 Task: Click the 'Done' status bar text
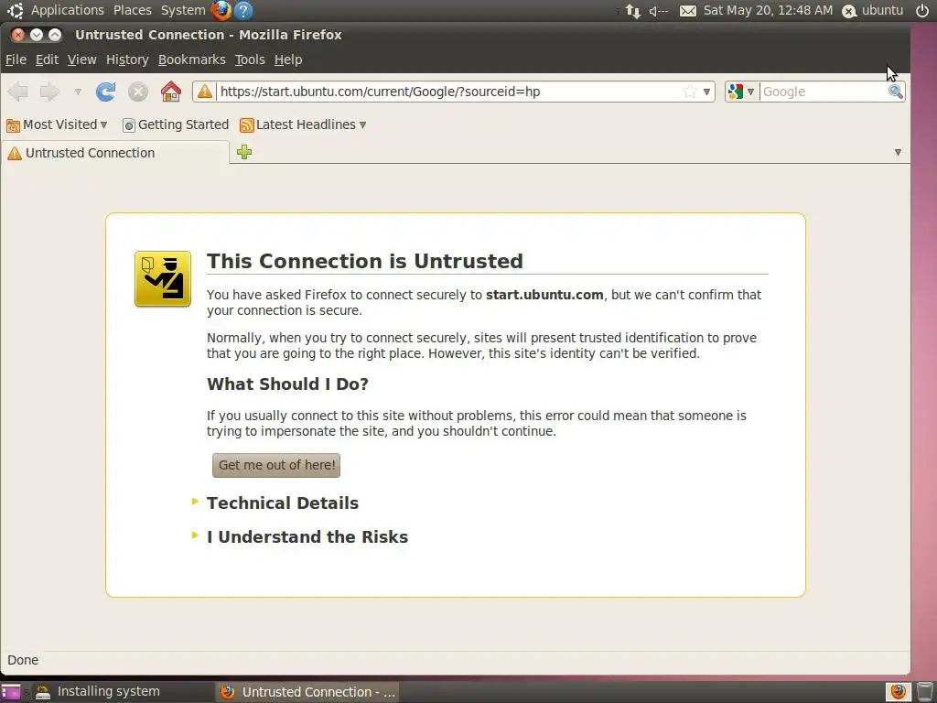pyautogui.click(x=23, y=660)
